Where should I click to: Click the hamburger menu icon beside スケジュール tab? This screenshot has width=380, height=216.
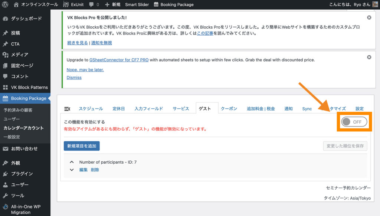[x=67, y=109]
